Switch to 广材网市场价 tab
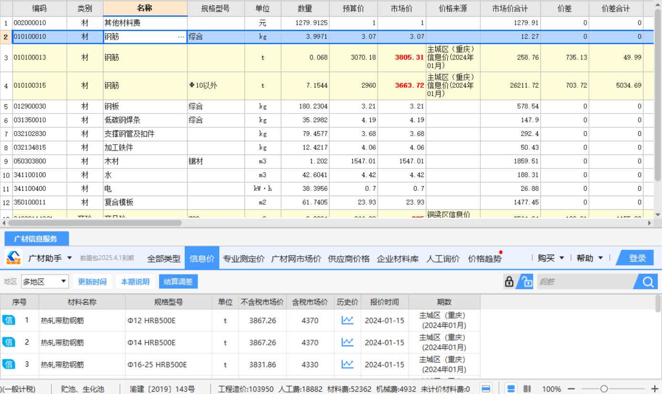 296,259
